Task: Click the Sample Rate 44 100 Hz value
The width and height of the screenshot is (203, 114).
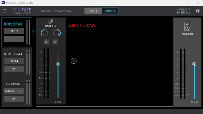Action: click(x=183, y=13)
